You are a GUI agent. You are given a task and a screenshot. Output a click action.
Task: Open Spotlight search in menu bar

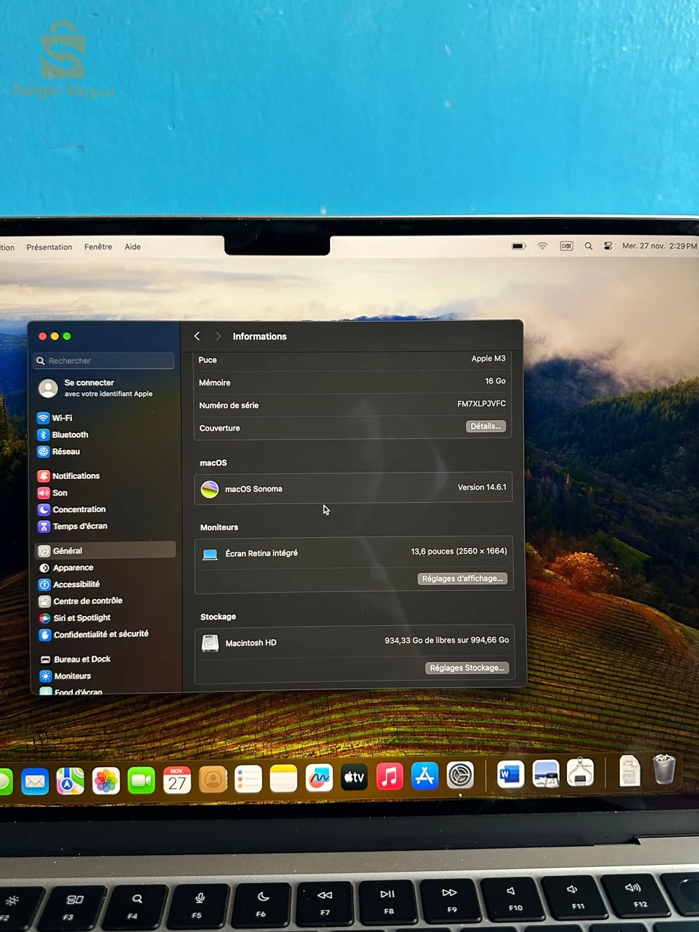pos(589,246)
